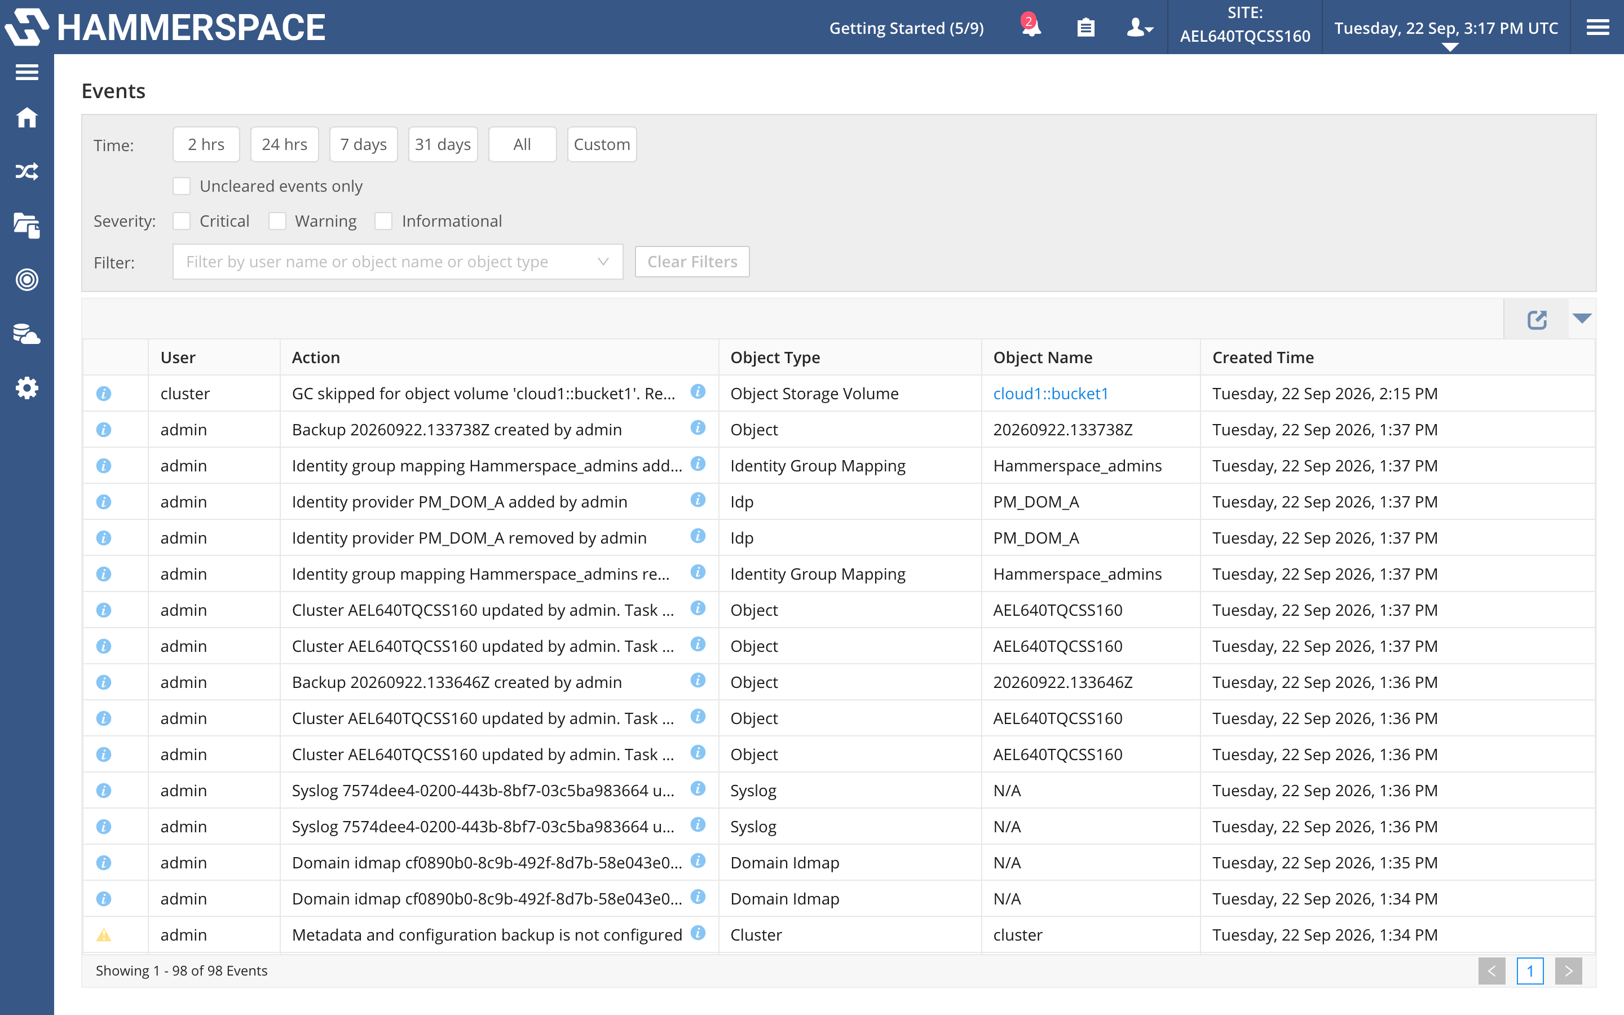Go to Home in sidebar
1624x1015 pixels.
pos(27,117)
